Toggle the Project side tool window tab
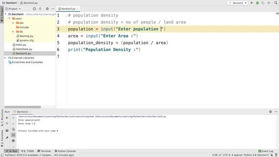 (x=2, y=14)
